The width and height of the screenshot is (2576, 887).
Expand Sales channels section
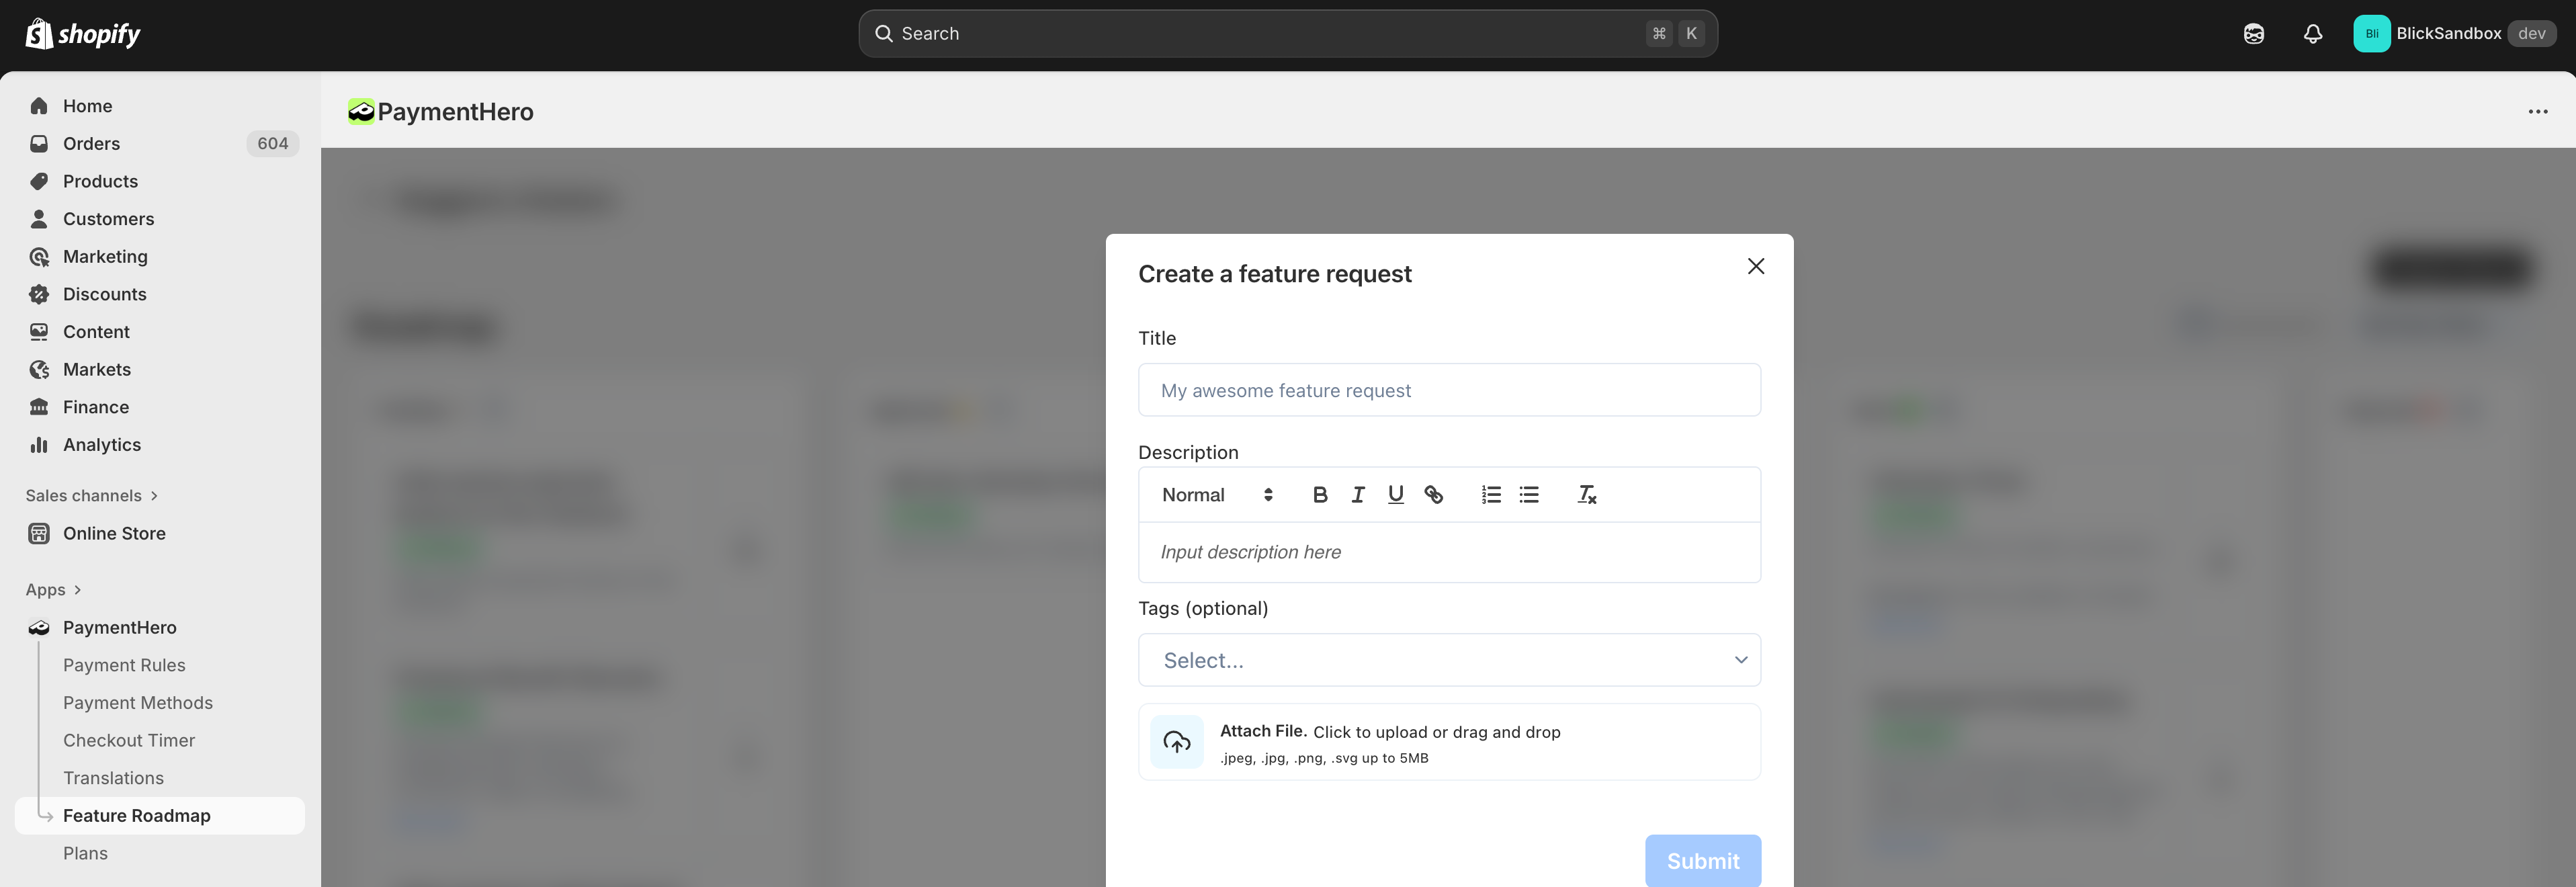(92, 496)
